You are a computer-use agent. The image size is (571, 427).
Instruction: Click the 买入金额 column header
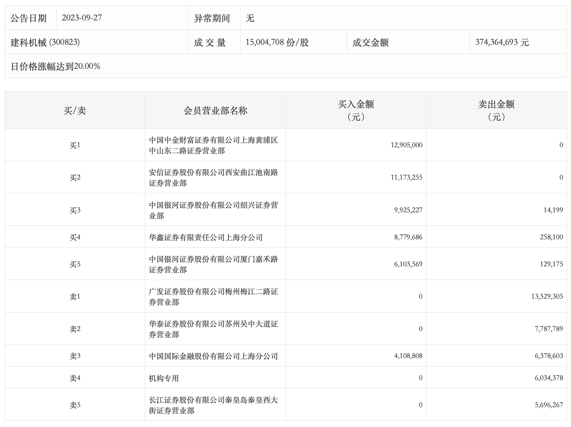(356, 110)
